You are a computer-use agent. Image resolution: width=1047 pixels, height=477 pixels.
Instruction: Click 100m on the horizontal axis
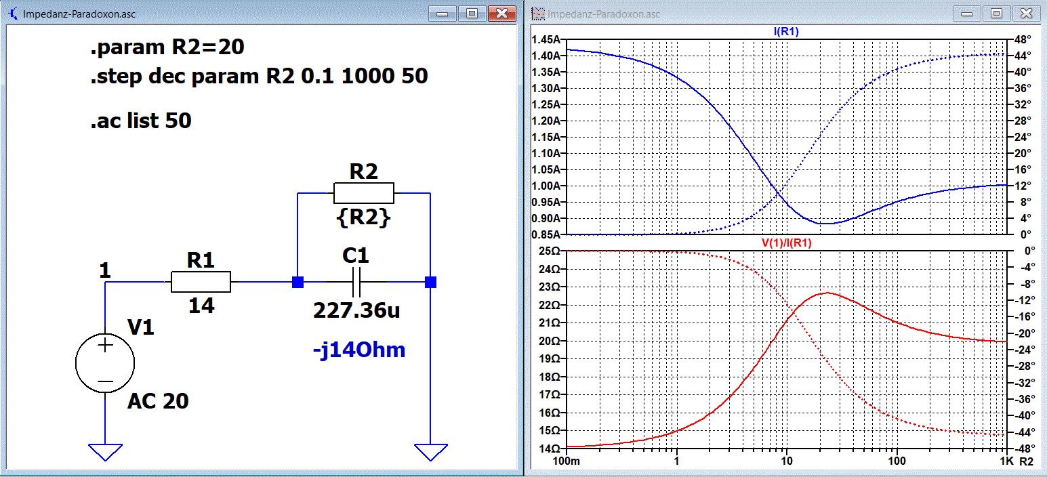[x=567, y=461]
